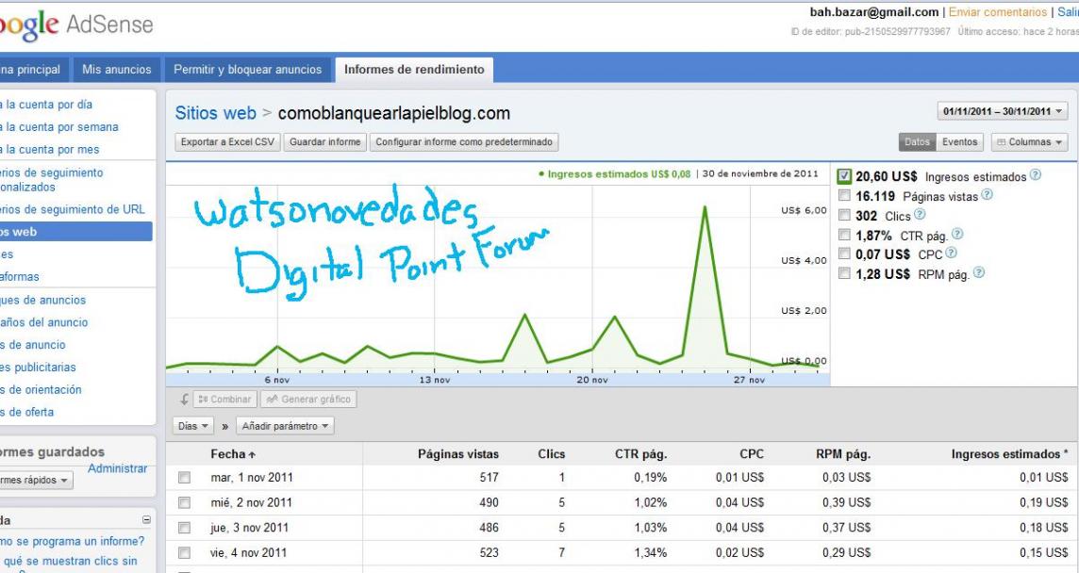1079x573 pixels.
Task: Sort table by CPC column
Action: (x=752, y=454)
